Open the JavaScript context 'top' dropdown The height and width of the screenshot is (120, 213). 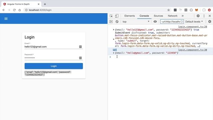click(x=136, y=22)
